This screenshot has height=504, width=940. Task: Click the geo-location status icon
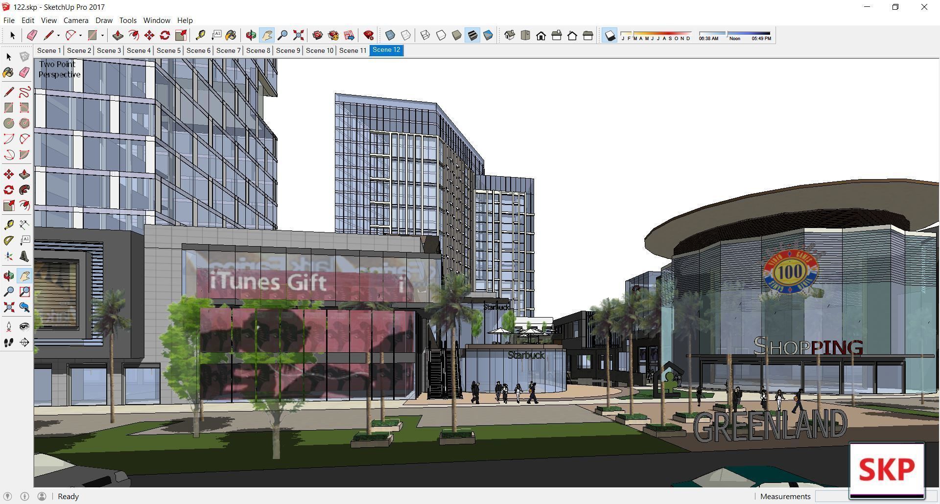click(8, 496)
